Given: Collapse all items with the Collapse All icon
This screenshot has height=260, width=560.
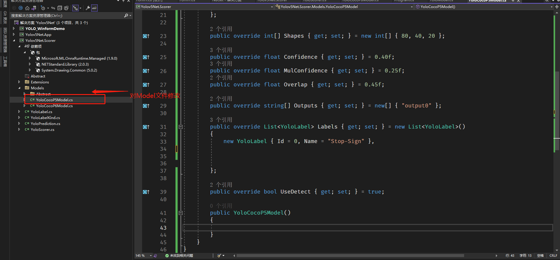Looking at the screenshot, I should coord(59,8).
